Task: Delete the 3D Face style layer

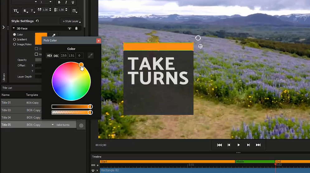Action: click(76, 28)
